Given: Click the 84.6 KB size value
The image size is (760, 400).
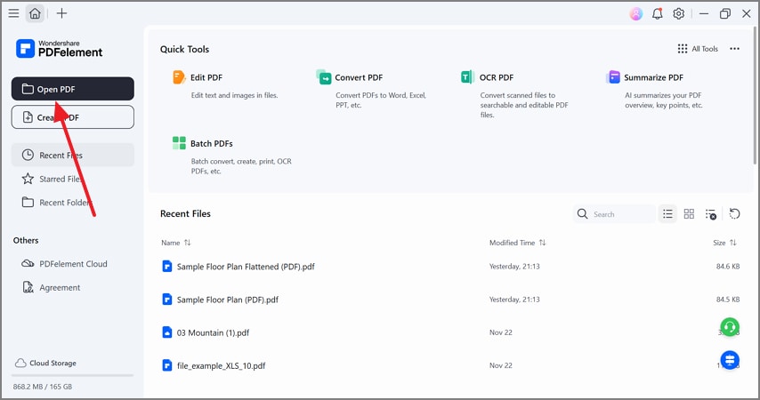Looking at the screenshot, I should [728, 267].
